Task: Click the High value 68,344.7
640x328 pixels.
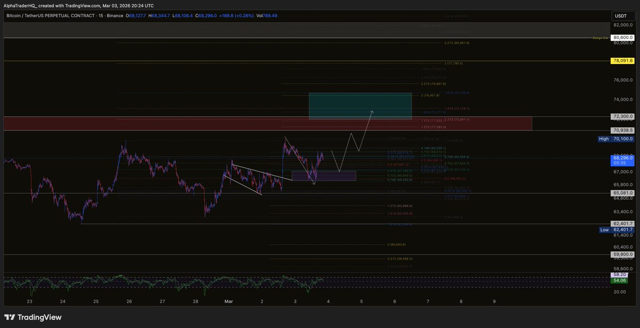Action: pyautogui.click(x=160, y=16)
